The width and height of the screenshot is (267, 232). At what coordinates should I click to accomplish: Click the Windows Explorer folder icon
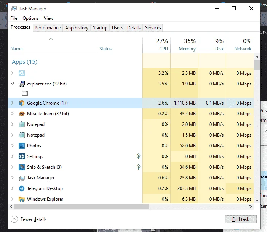pos(22,199)
